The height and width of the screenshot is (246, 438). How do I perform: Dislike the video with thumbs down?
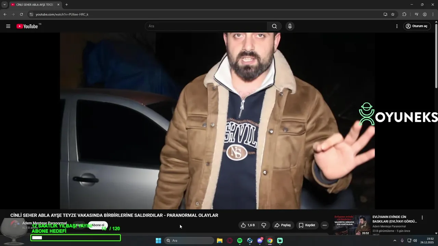coord(264,225)
